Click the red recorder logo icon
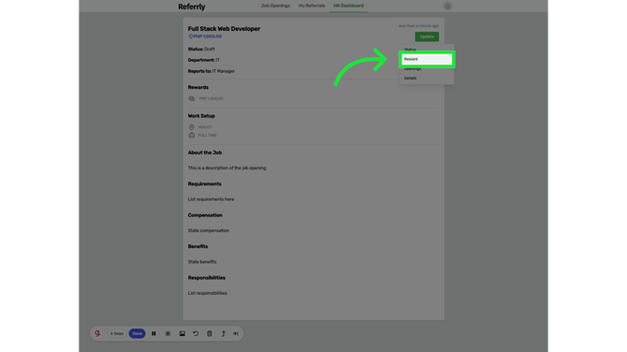 97,333
